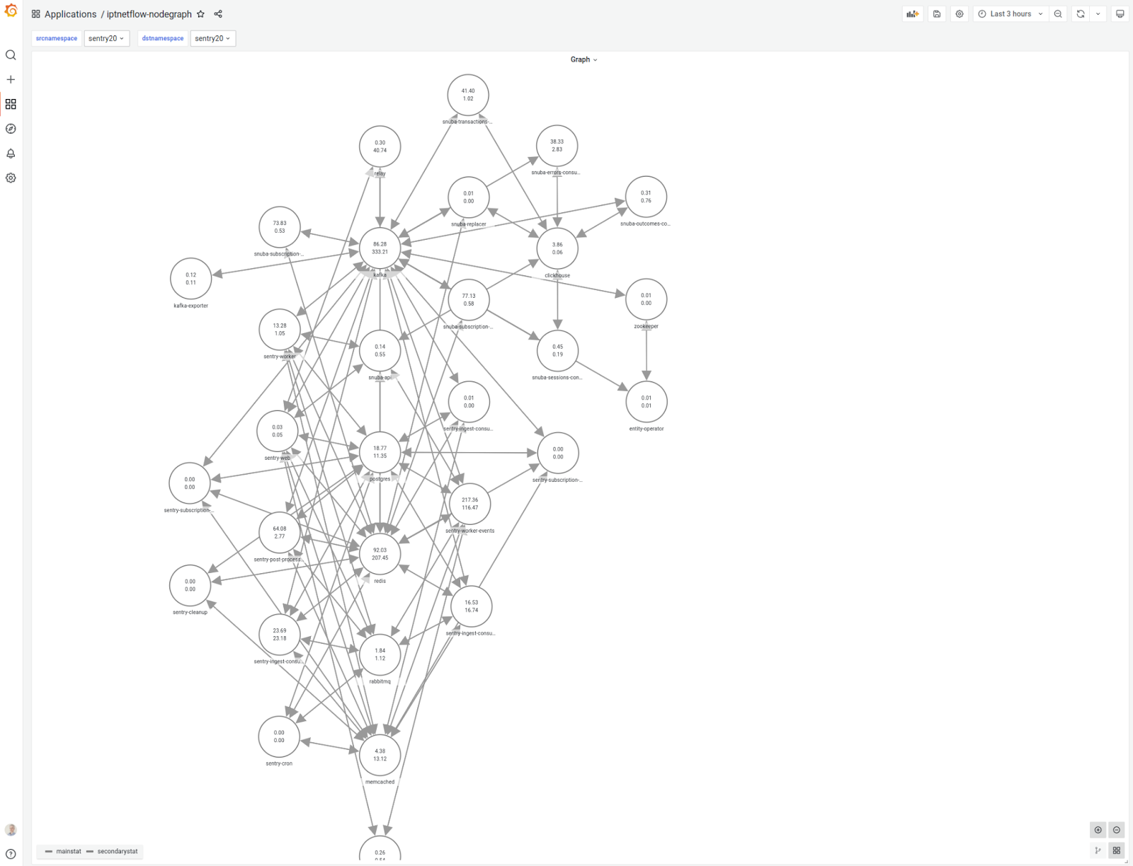Click the kafka node in the graph
This screenshot has height=866, width=1133.
pos(380,248)
